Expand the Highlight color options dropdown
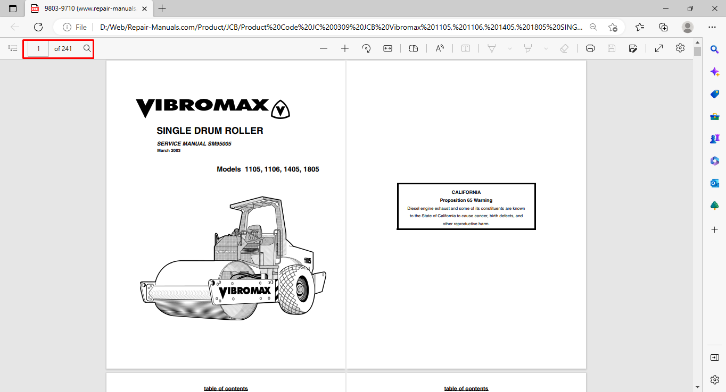The image size is (726, 392). click(546, 48)
